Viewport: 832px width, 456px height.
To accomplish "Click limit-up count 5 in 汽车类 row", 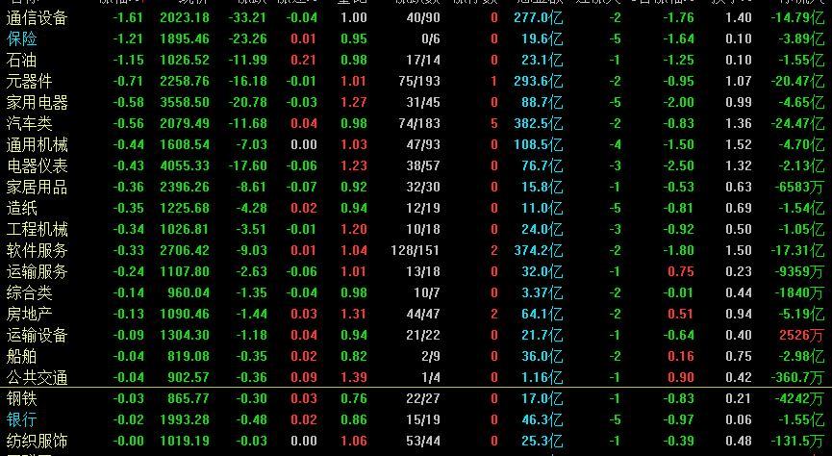I will [x=494, y=124].
